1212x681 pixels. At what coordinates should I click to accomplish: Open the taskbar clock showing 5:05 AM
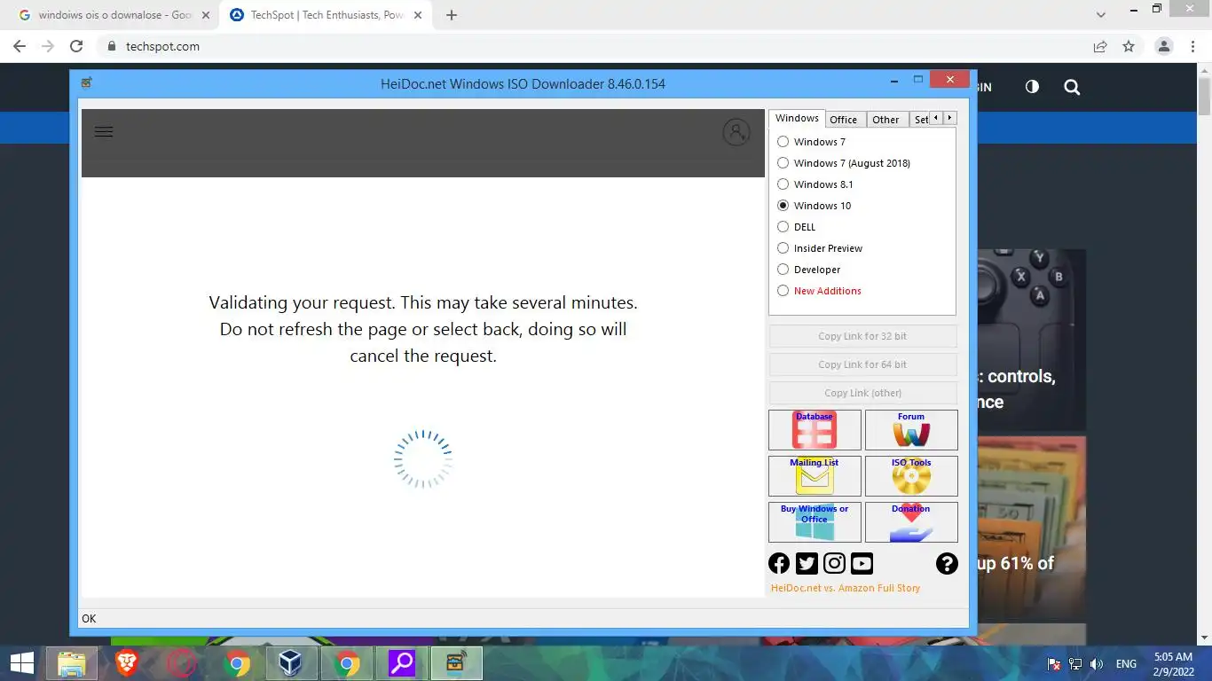pyautogui.click(x=1173, y=664)
